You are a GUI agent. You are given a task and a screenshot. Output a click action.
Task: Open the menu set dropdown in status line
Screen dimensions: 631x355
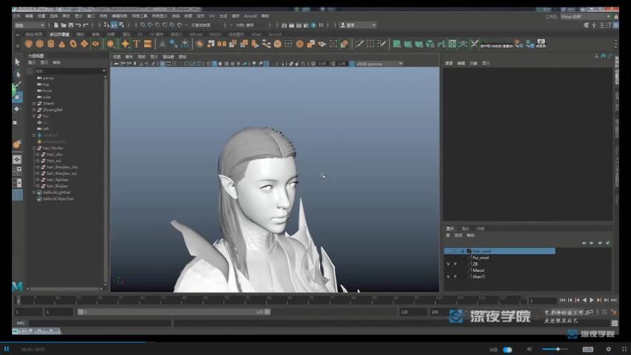coord(30,25)
